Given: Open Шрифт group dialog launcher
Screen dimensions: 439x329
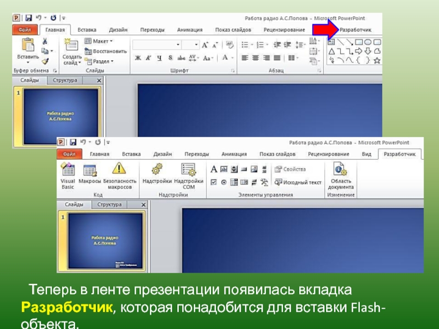Looking at the screenshot, I should pyautogui.click(x=233, y=71).
